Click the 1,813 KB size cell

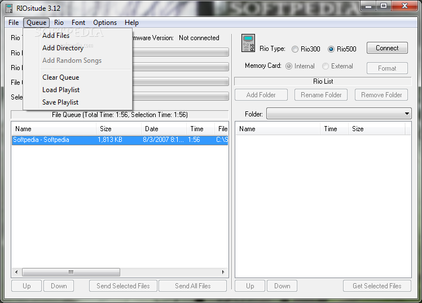[110, 140]
